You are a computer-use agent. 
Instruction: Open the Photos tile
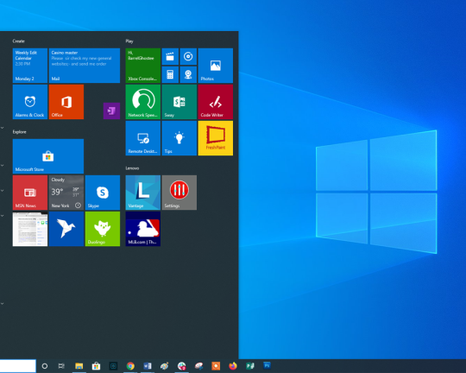tap(216, 66)
